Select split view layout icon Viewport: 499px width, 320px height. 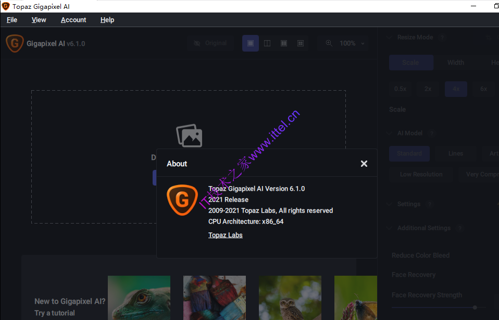(x=267, y=43)
